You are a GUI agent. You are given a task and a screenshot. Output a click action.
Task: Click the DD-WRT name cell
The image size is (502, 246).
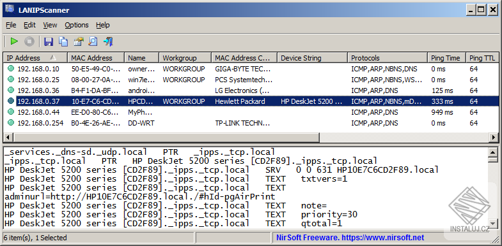(x=141, y=123)
